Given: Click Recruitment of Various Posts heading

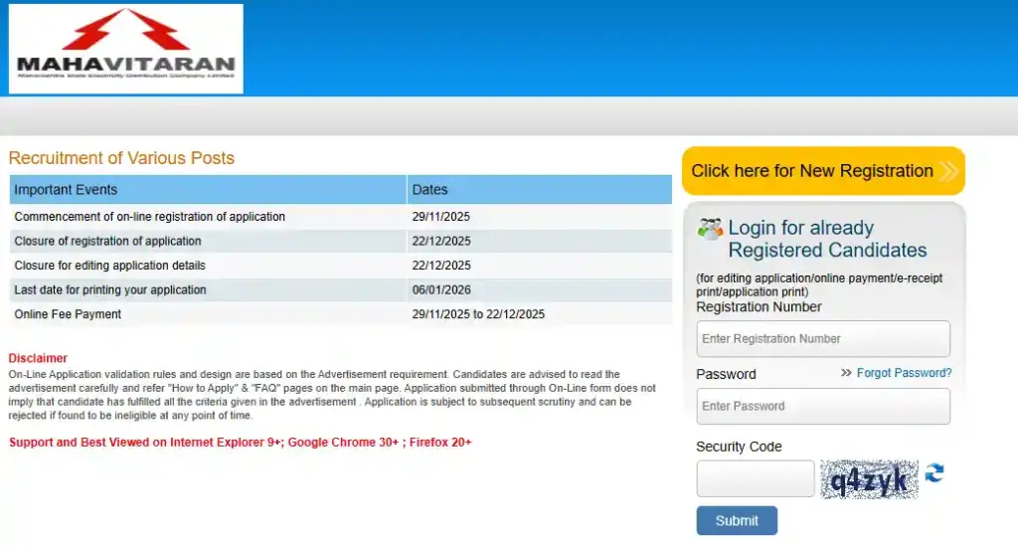Looking at the screenshot, I should (x=121, y=158).
